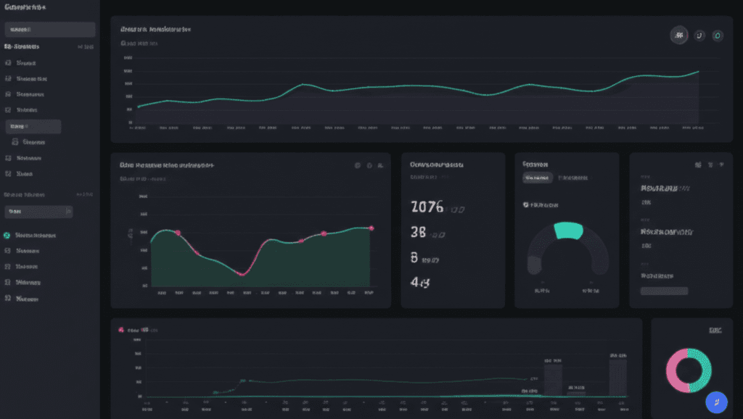Select the green status icon atop the main chart
The height and width of the screenshot is (419, 743).
tap(718, 35)
